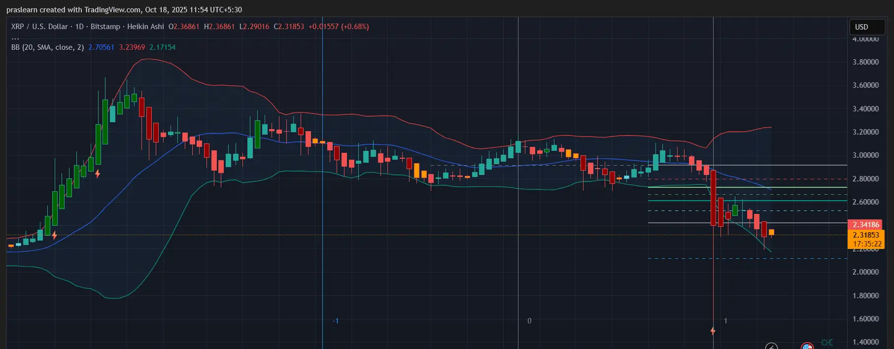Click the 3.80000 price axis label
Viewport: 894px width, 349px height.
point(865,62)
